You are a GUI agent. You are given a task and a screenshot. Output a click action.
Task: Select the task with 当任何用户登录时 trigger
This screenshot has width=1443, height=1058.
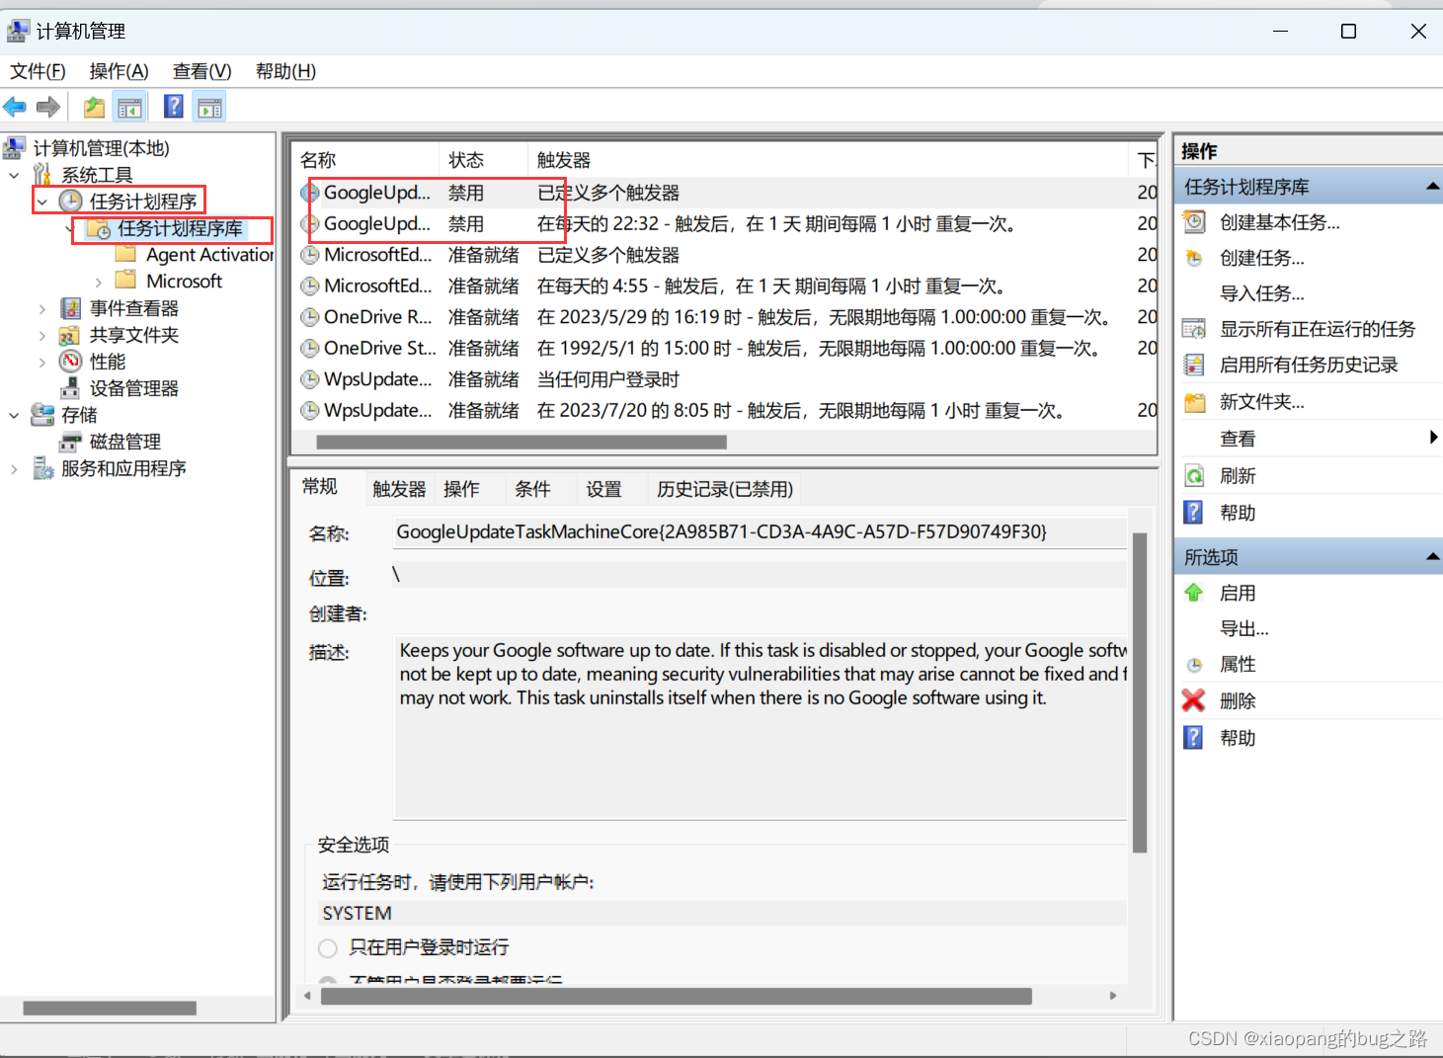pyautogui.click(x=724, y=379)
